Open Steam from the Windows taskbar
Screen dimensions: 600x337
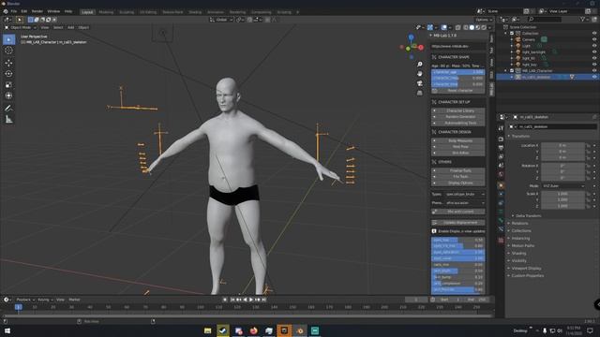tap(223, 330)
